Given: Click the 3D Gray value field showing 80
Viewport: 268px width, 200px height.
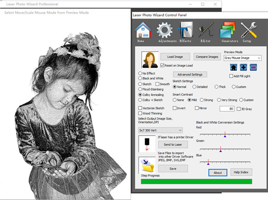Looking at the screenshot, I should [x=227, y=109].
